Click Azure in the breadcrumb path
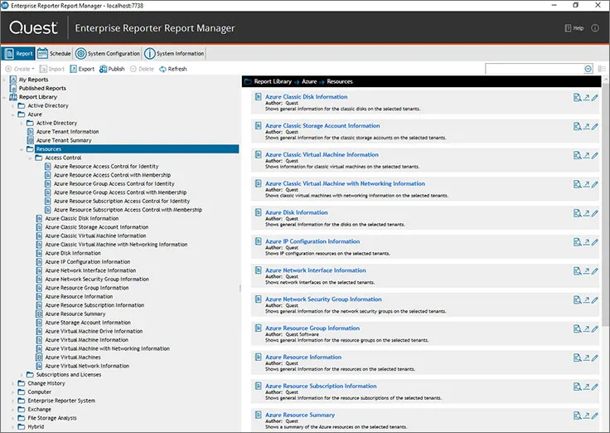This screenshot has width=610, height=433. tap(309, 82)
